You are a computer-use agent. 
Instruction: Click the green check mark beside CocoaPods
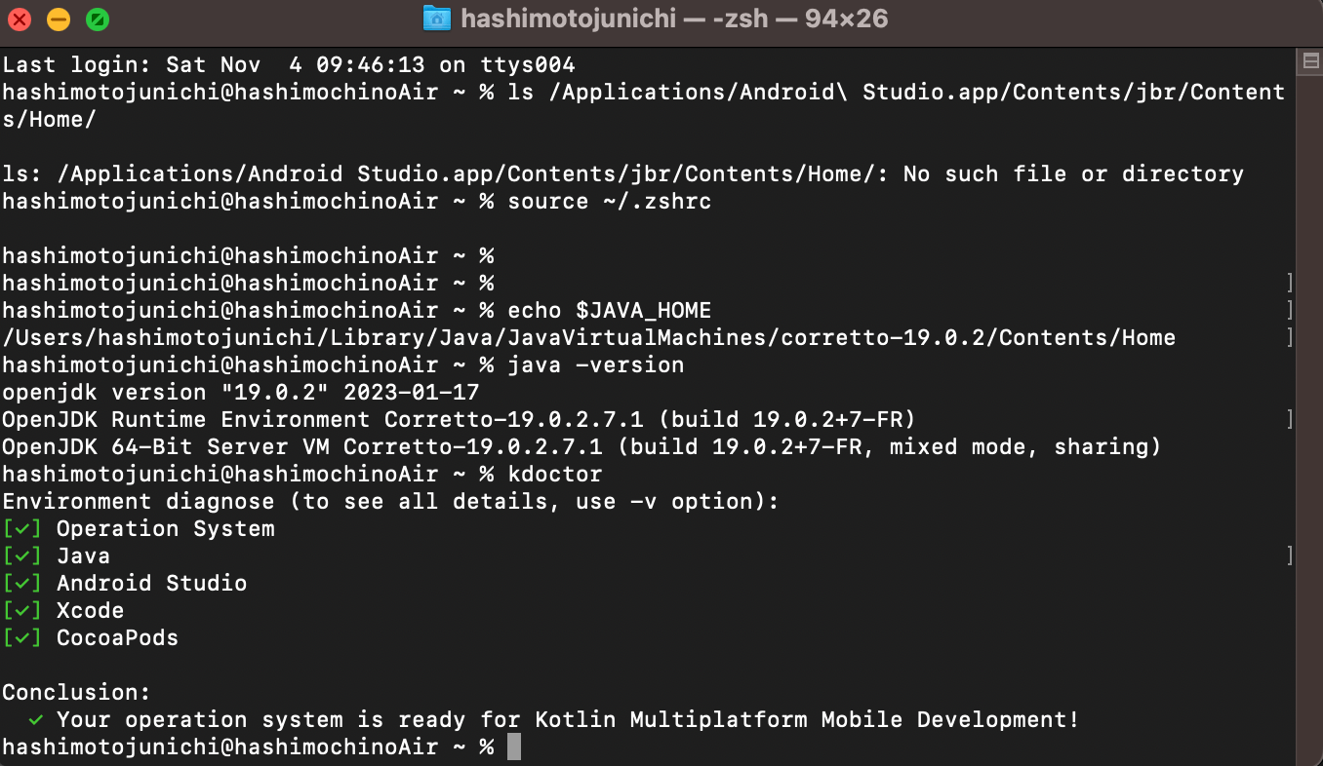pyautogui.click(x=22, y=638)
